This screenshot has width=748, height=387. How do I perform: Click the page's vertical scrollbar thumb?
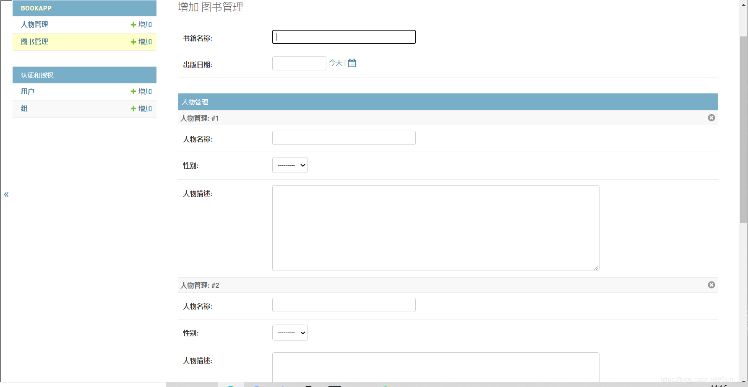tap(743, 130)
